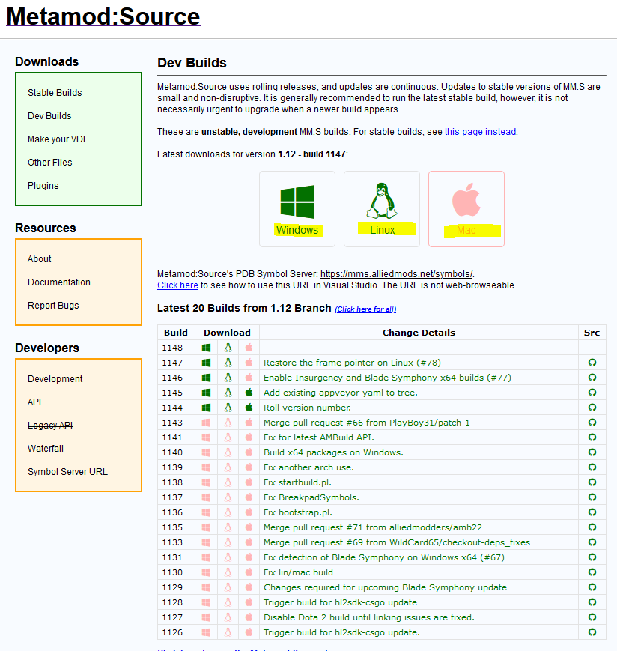Viewport: 617px width, 651px height.
Task: Open the Metamod:Source title link
Action: [x=103, y=16]
